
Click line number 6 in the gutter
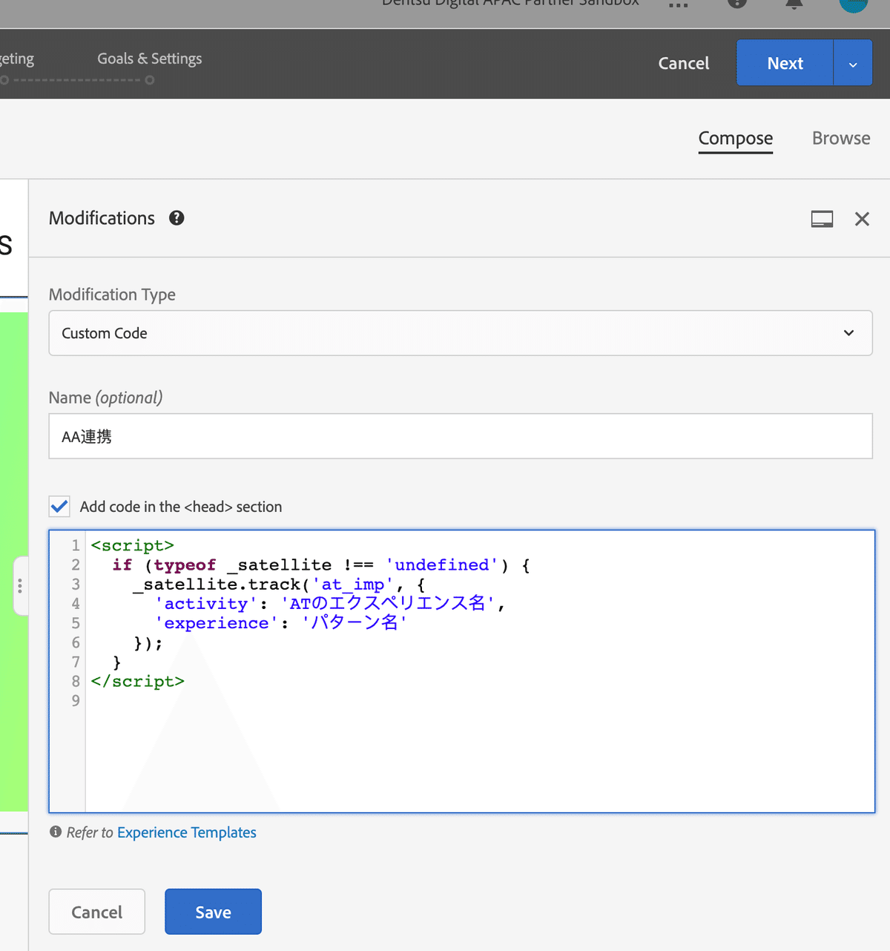(76, 642)
